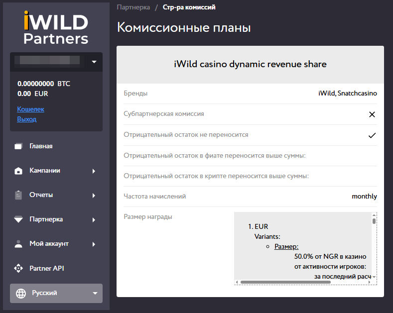Open the Русский language dropdown
Image resolution: width=393 pixels, height=313 pixels.
click(56, 293)
